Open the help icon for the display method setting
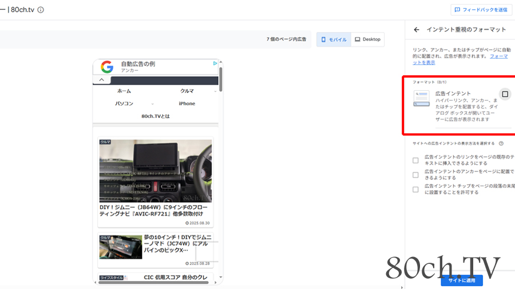Image resolution: width=515 pixels, height=289 pixels. [x=501, y=143]
